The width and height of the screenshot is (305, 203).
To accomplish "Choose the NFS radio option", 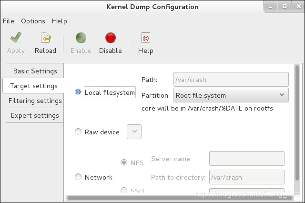I will 124,162.
